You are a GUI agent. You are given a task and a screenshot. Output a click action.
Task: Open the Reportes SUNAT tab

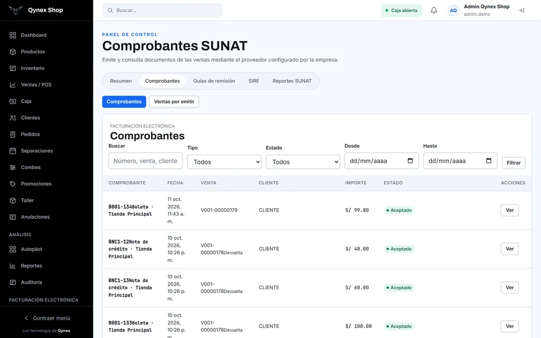[292, 81]
